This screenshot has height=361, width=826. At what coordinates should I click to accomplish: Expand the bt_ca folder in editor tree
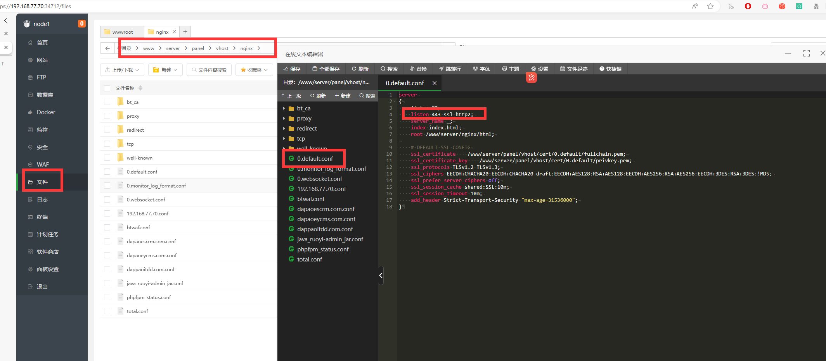coord(284,108)
